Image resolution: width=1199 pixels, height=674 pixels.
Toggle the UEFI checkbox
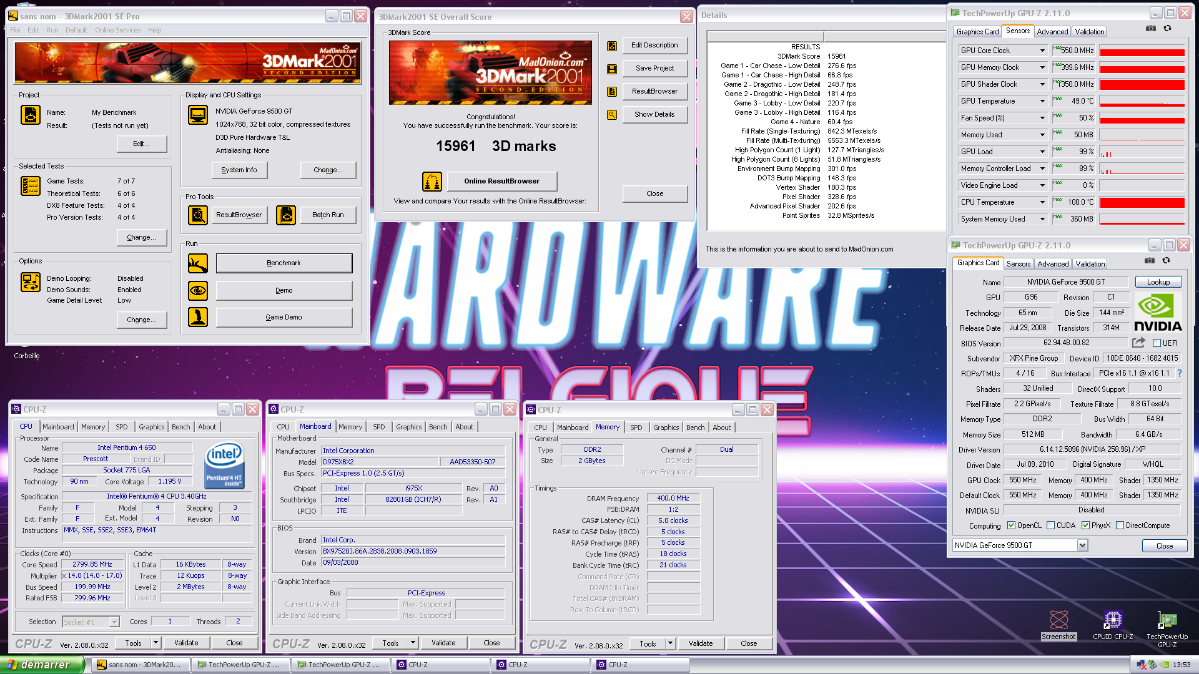(x=1157, y=343)
